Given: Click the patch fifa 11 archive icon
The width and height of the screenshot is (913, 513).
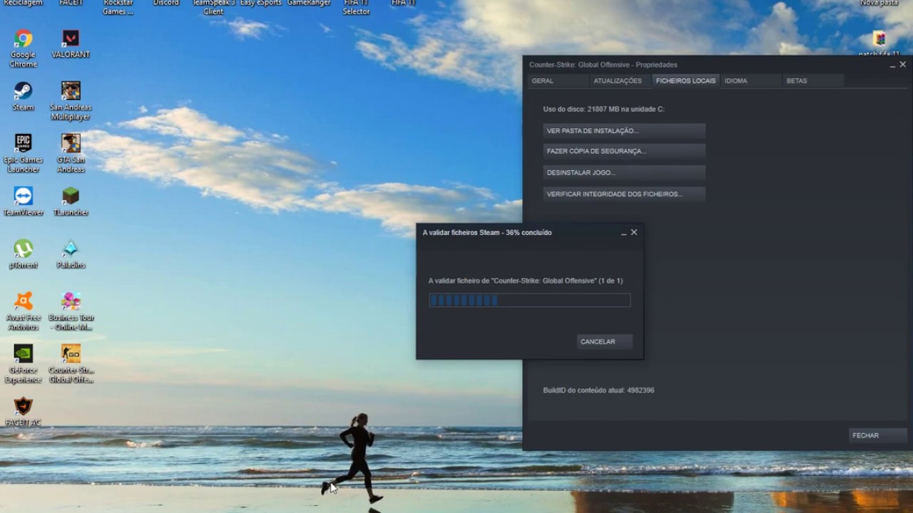Looking at the screenshot, I should tap(879, 43).
